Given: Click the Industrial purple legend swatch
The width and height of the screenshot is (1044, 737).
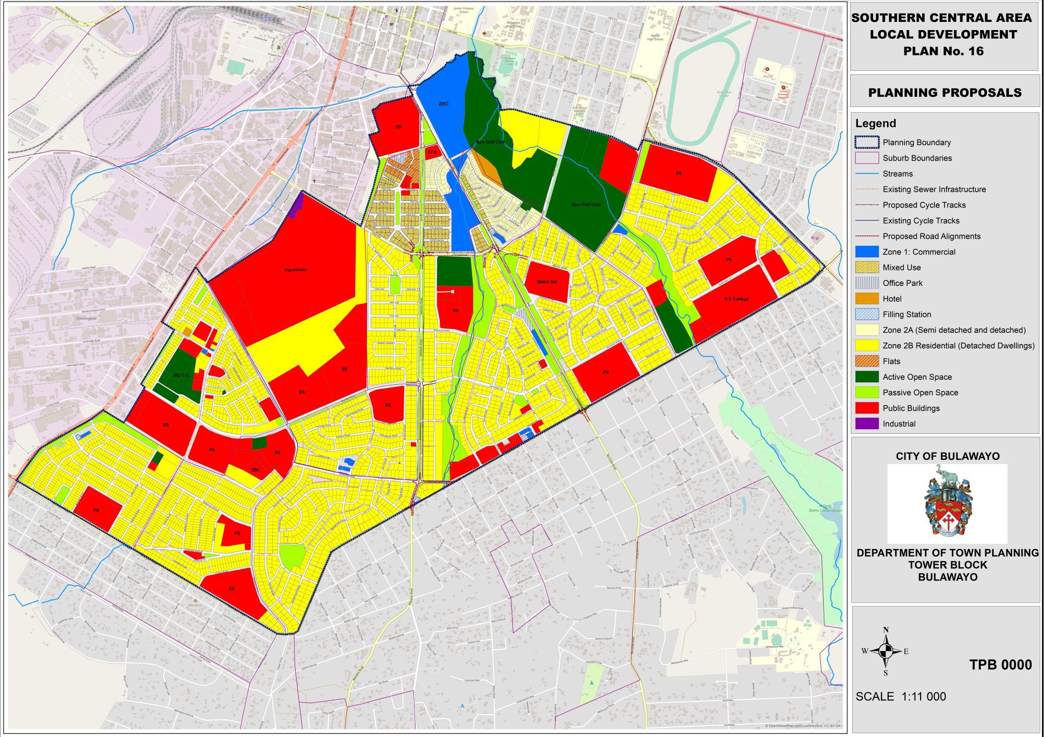Looking at the screenshot, I should pos(866,424).
